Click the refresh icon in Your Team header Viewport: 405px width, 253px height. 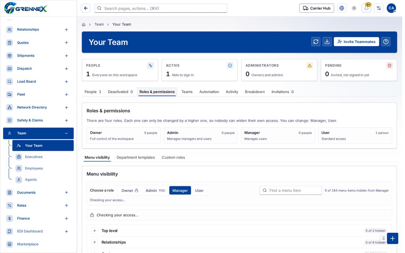click(316, 42)
